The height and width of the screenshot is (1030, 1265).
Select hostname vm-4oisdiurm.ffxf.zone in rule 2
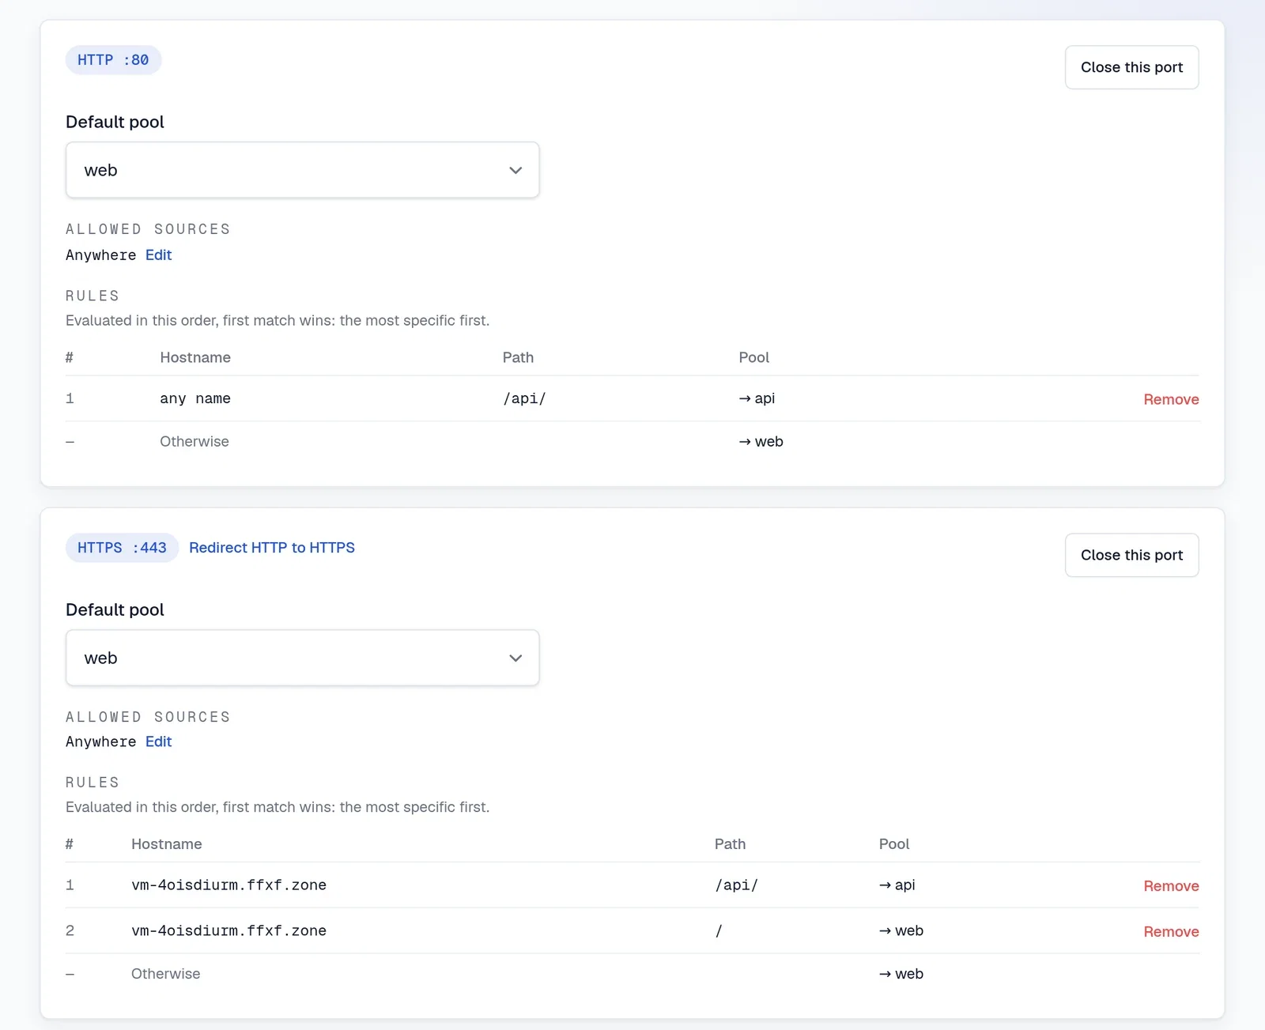click(x=228, y=931)
